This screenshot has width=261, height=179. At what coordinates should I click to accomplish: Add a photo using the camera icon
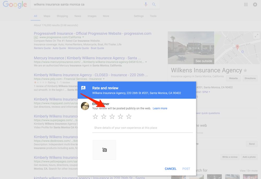click(x=104, y=150)
